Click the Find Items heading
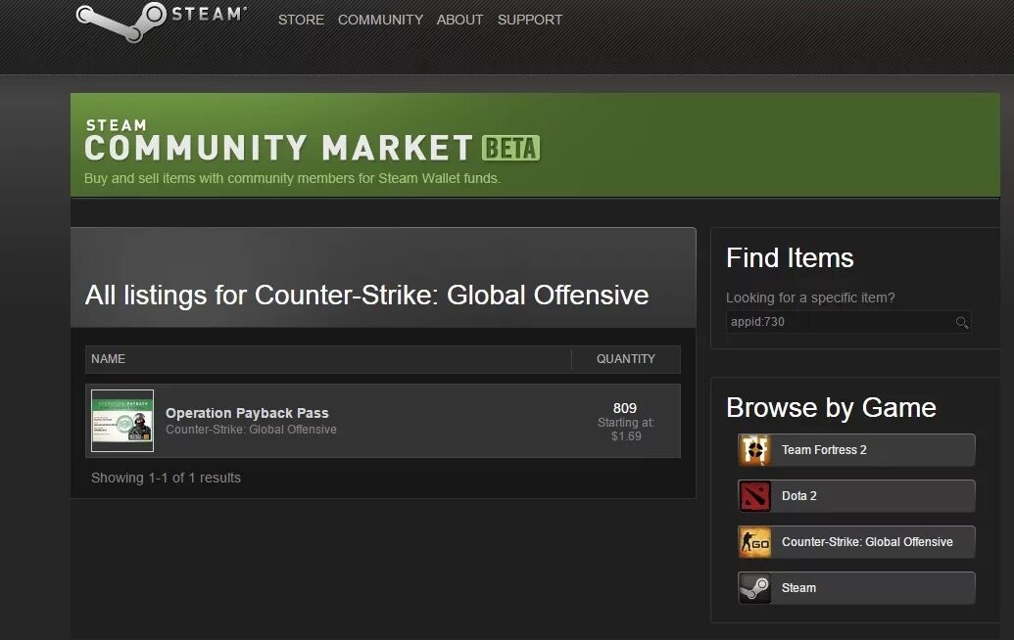Viewport: 1014px width, 640px height. (790, 257)
